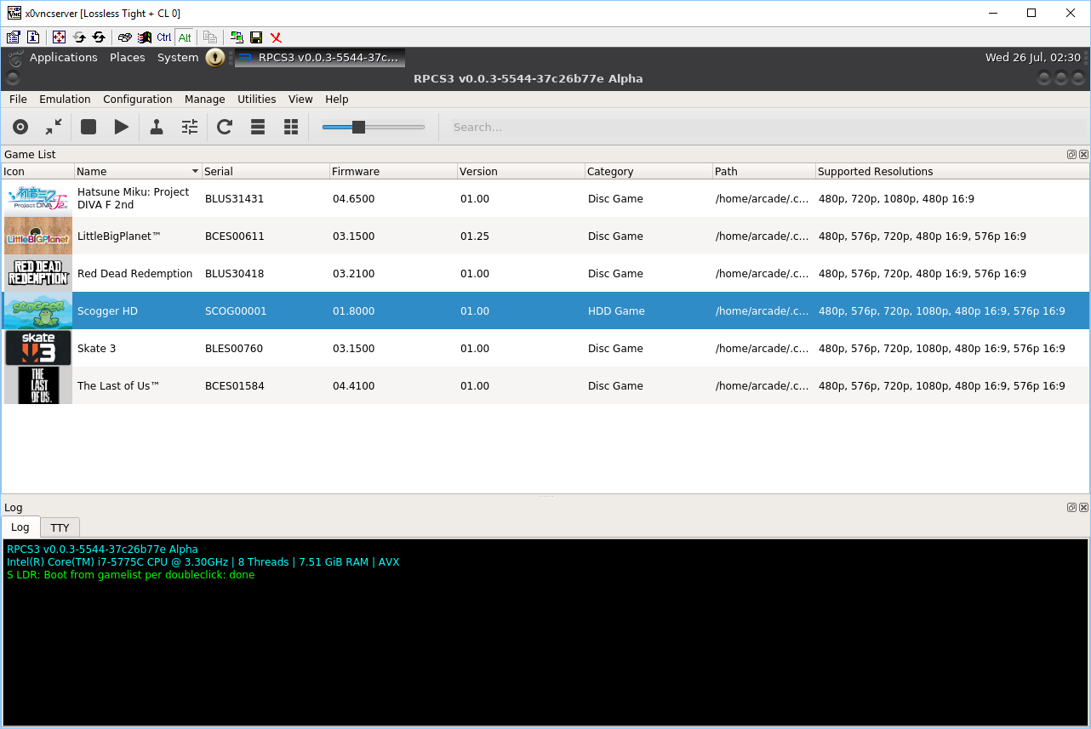Refresh the game list with circular arrow
The height and width of the screenshot is (729, 1091).
[x=225, y=127]
